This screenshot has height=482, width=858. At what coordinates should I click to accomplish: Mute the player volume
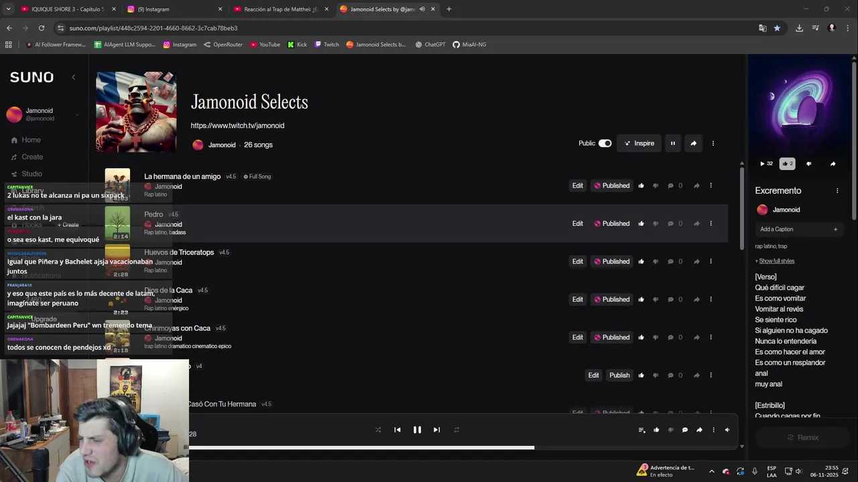[x=727, y=430]
